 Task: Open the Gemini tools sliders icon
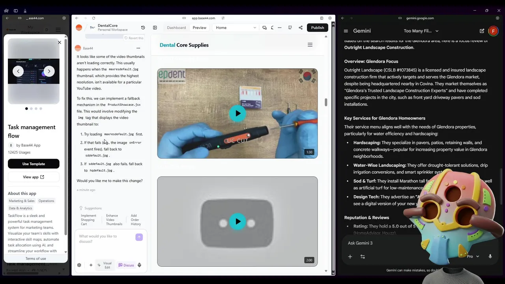tap(363, 256)
